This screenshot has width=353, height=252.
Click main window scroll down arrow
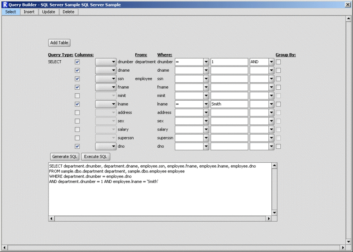(x=348, y=242)
